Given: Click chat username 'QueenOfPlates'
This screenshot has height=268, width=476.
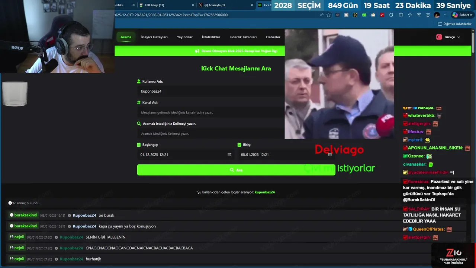Looking at the screenshot, I should pos(429,229).
